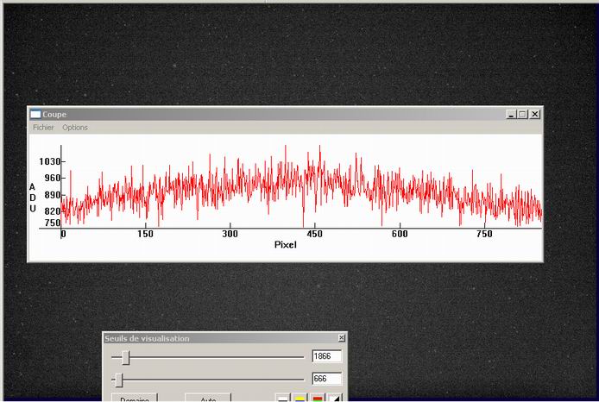Click the ADU axis label
This screenshot has height=402, width=599.
click(x=33, y=198)
